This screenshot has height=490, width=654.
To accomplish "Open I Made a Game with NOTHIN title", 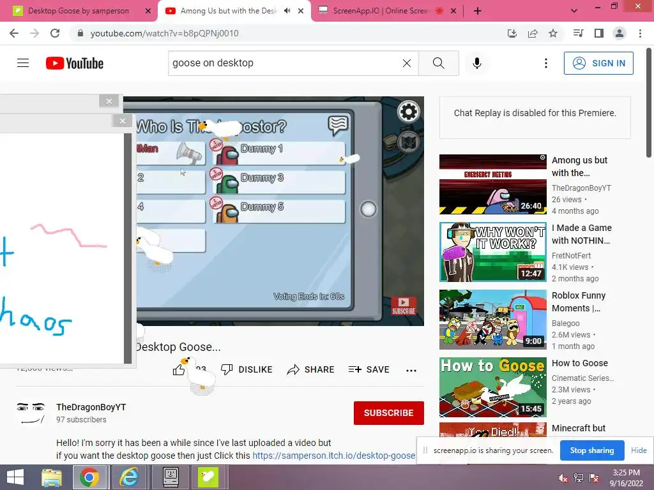I will point(581,234).
